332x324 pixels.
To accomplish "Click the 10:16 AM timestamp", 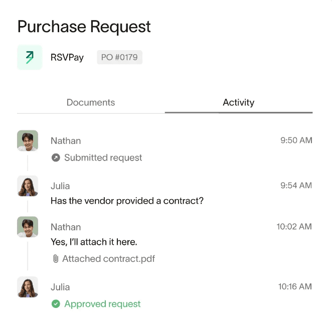I will (x=295, y=287).
